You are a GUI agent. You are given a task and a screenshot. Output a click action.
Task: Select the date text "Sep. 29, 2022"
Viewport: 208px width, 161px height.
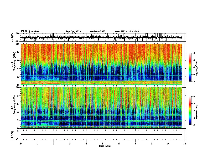click(73, 32)
